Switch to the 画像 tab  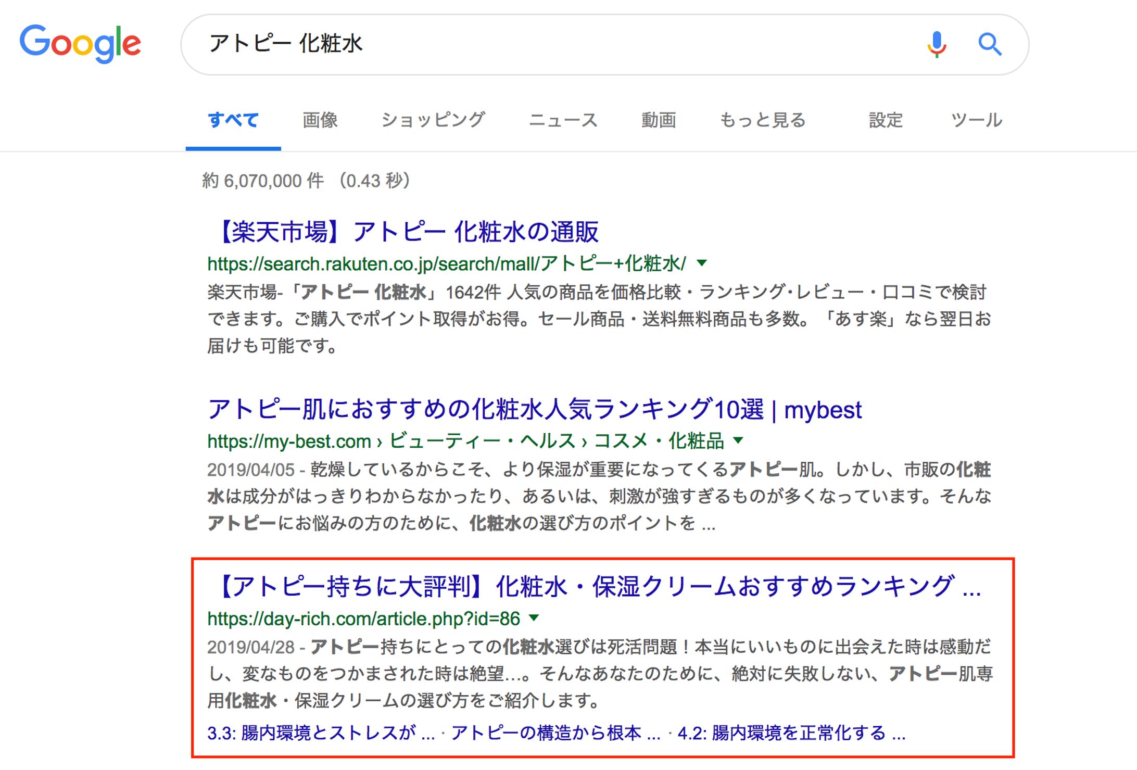320,120
